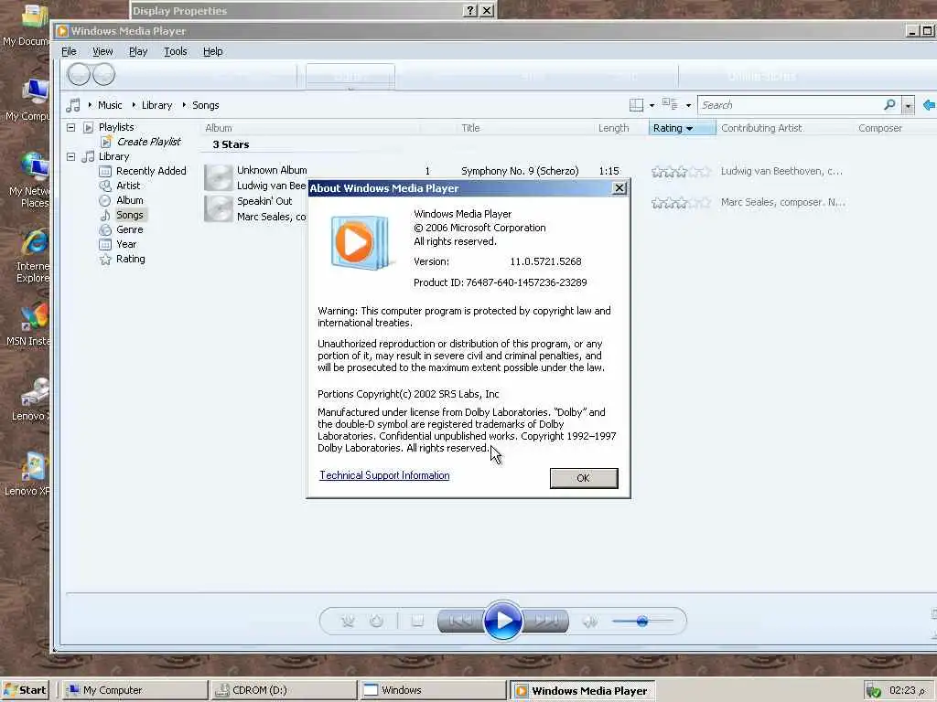Viewport: 937px width, 702px height.
Task: Toggle shuffle mode
Action: click(348, 622)
